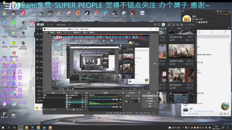This screenshot has width=232, height=130.
Task: Open the Crab Game desktop shortcut
Action: click(142, 14)
